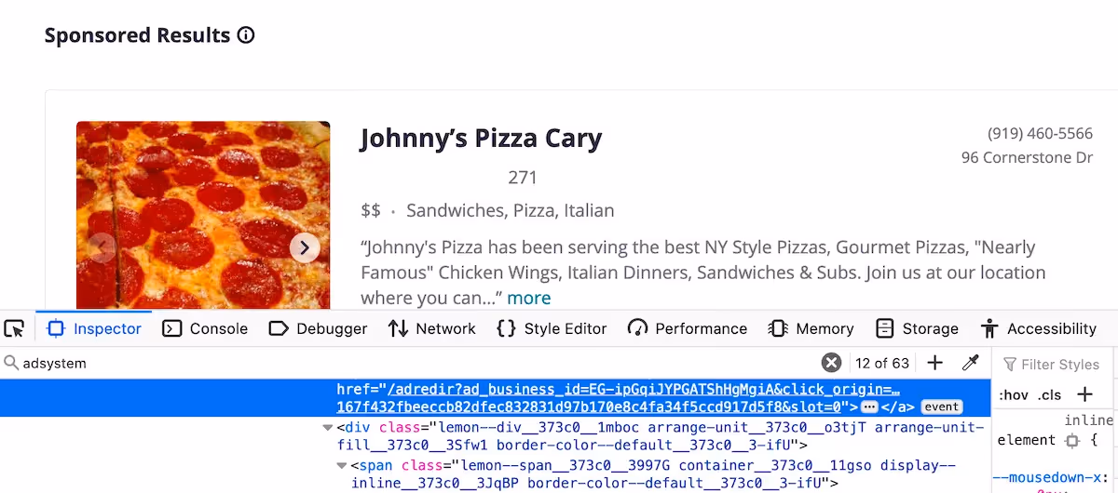The width and height of the screenshot is (1118, 493).
Task: Open the Performance tab
Action: (688, 328)
